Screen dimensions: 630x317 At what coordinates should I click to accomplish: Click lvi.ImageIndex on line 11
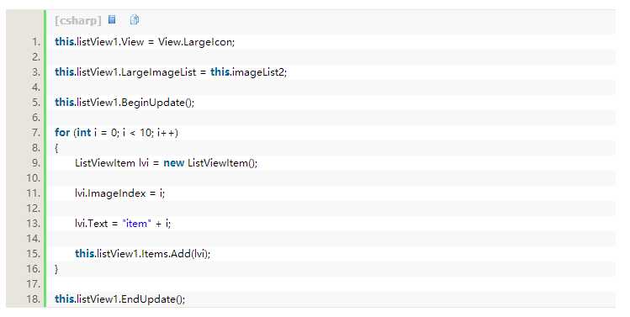(110, 193)
